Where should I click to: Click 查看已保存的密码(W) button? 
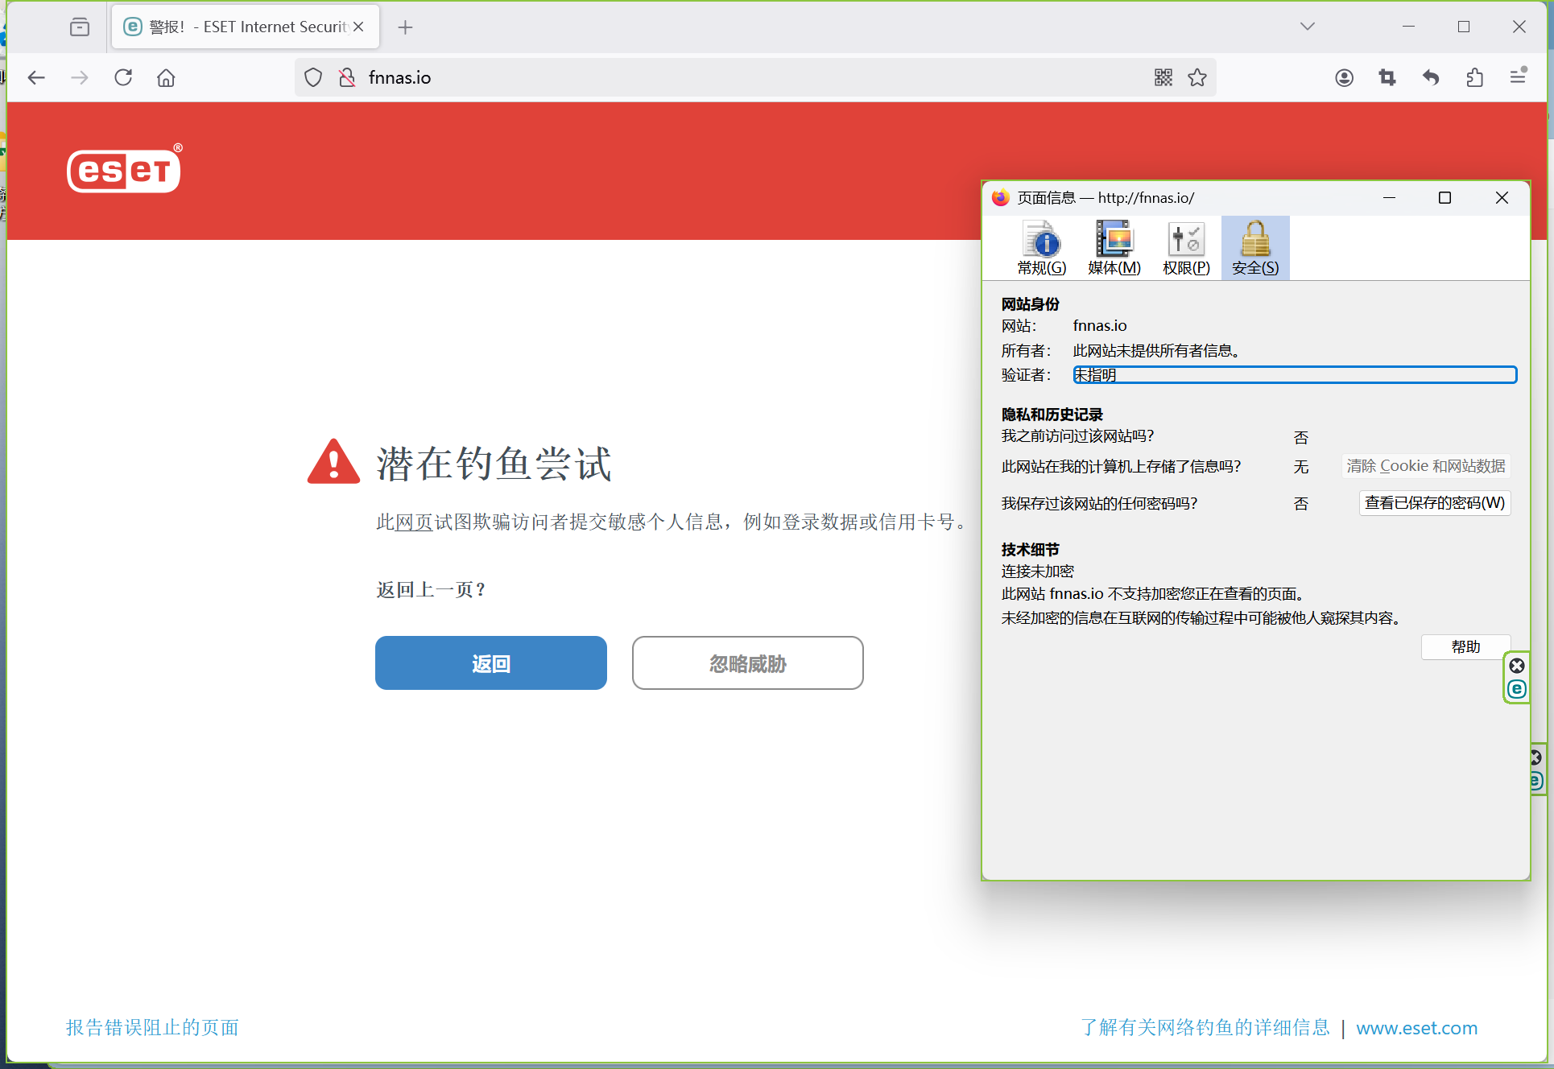tap(1435, 503)
